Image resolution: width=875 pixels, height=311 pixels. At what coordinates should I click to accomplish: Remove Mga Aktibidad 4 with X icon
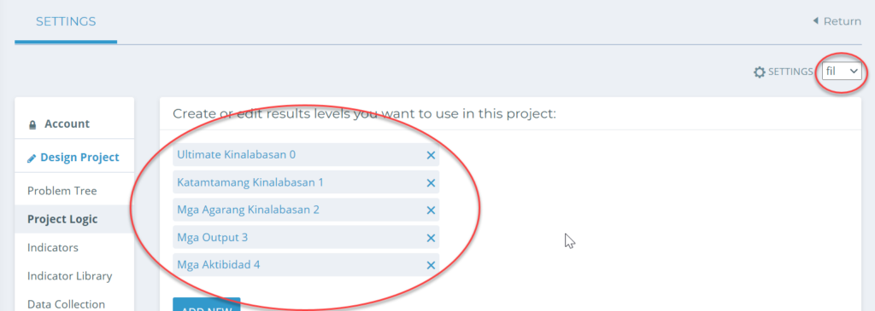pos(431,265)
